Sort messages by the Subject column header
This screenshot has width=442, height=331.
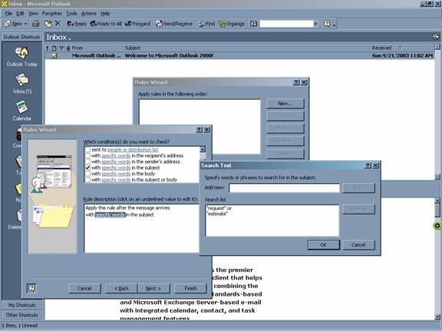(x=246, y=48)
